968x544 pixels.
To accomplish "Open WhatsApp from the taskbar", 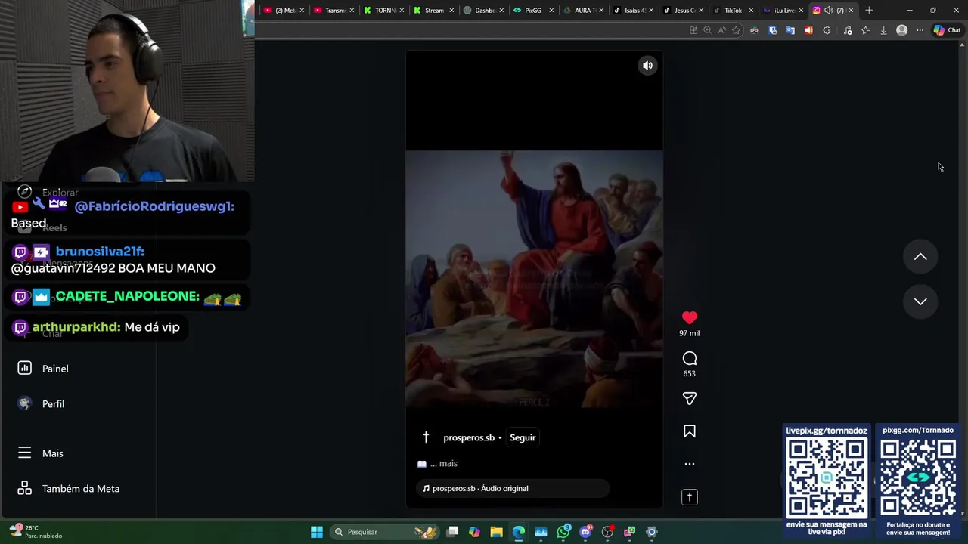I will point(563,532).
